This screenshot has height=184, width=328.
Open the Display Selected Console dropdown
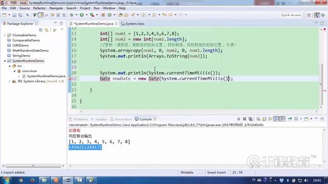[x=301, y=119]
